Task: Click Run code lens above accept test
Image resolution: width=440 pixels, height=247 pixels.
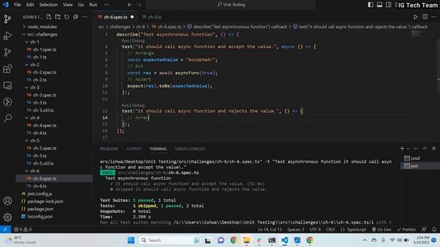Action: click(x=125, y=41)
